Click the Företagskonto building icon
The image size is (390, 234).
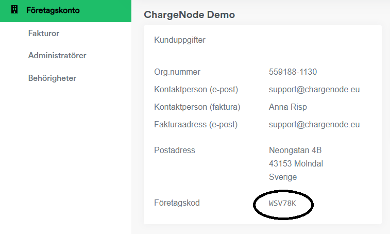[x=14, y=10]
